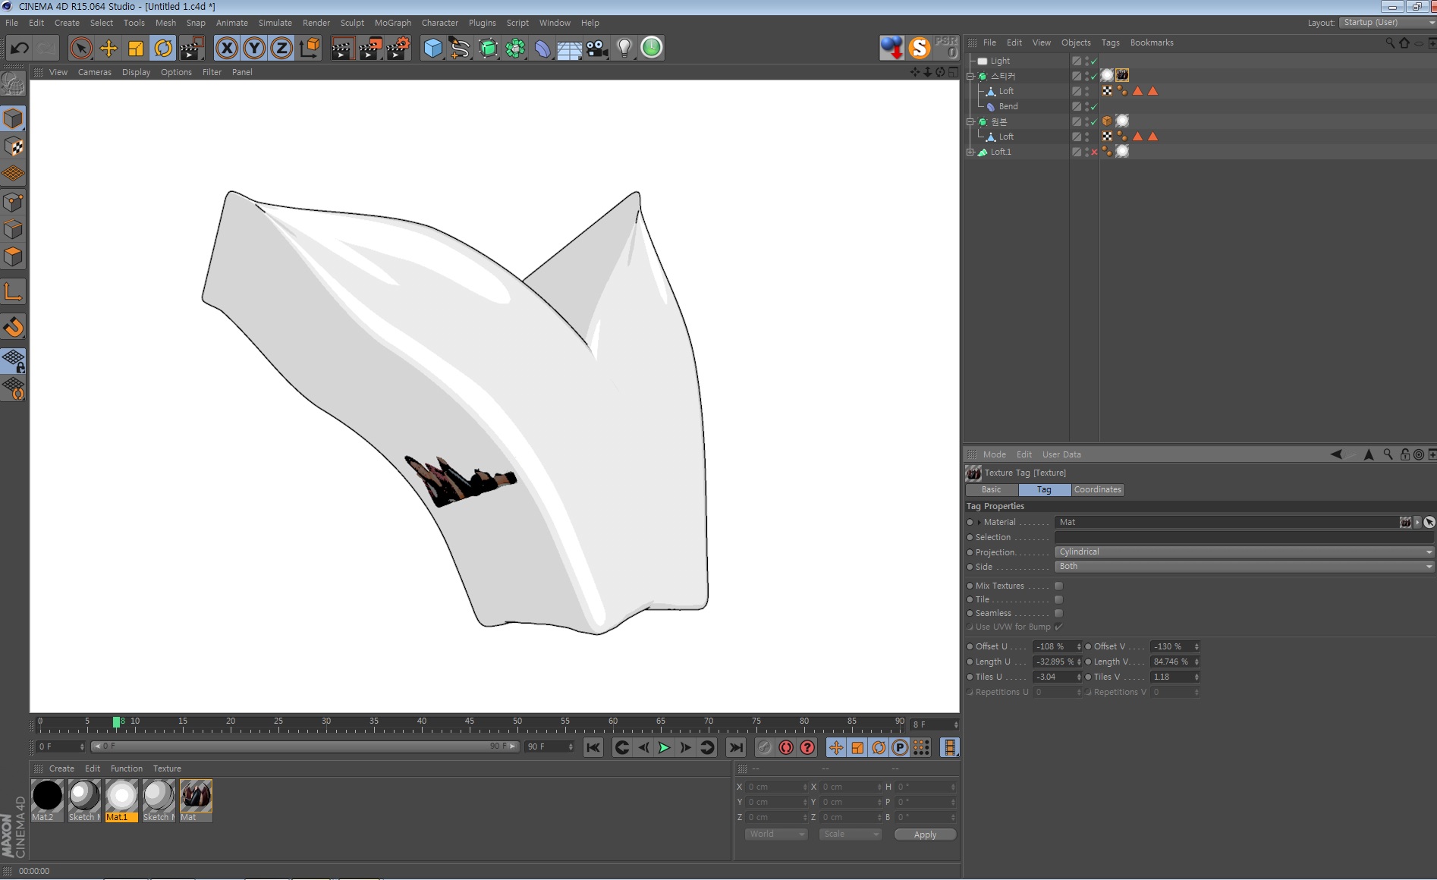Collapse the 스티커 object tree
Image resolution: width=1437 pixels, height=880 pixels.
[970, 76]
